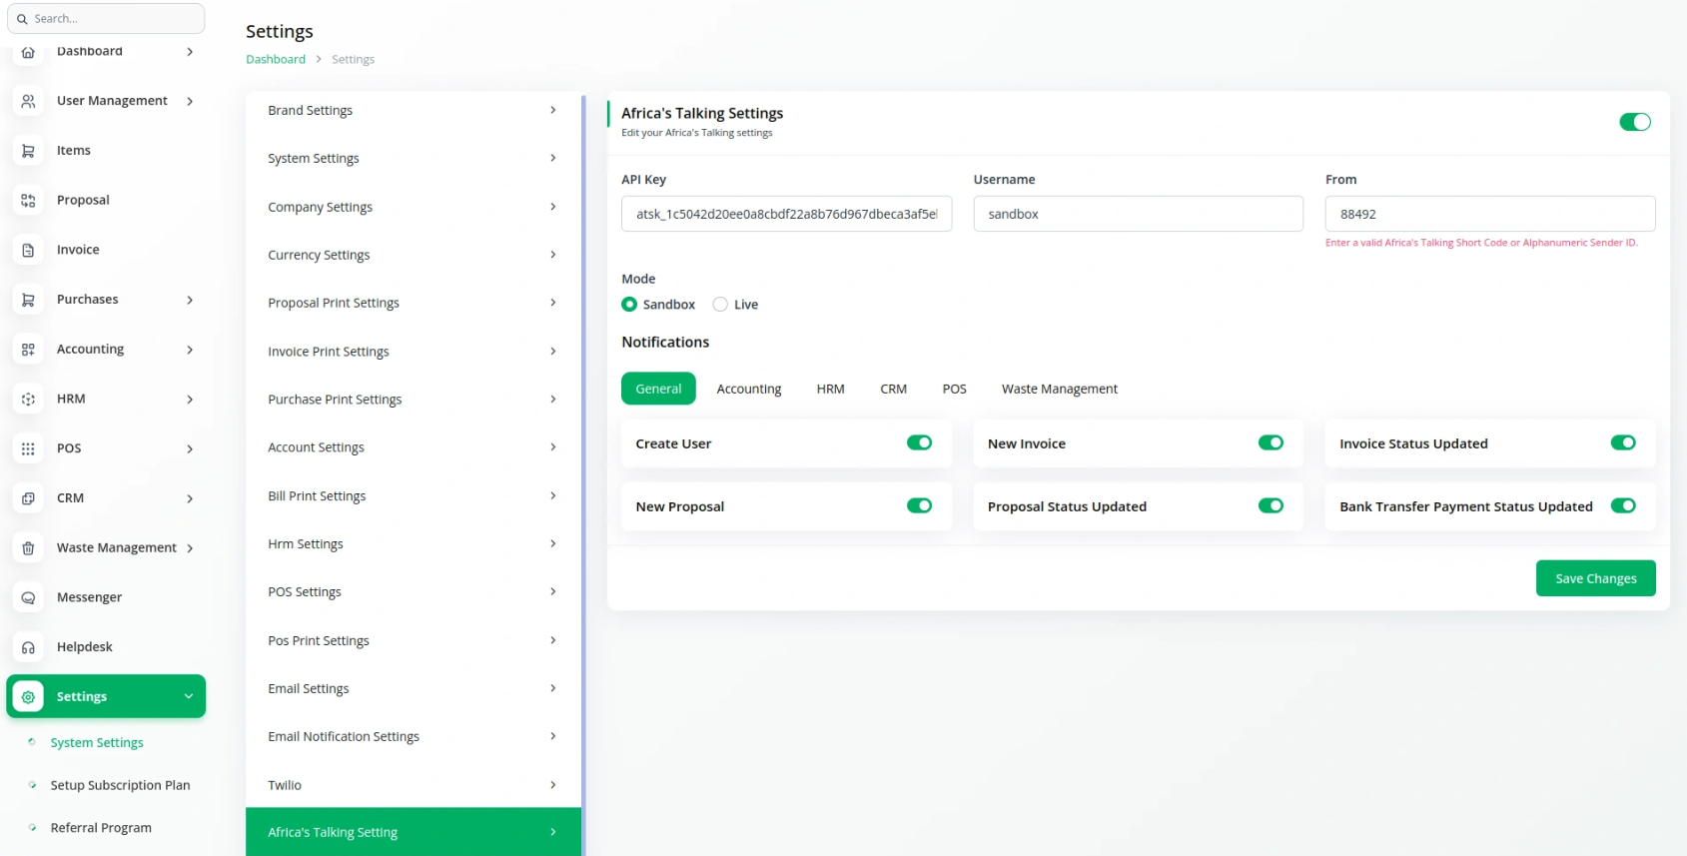1687x856 pixels.
Task: Toggle Create User notification switch
Action: [x=919, y=442]
